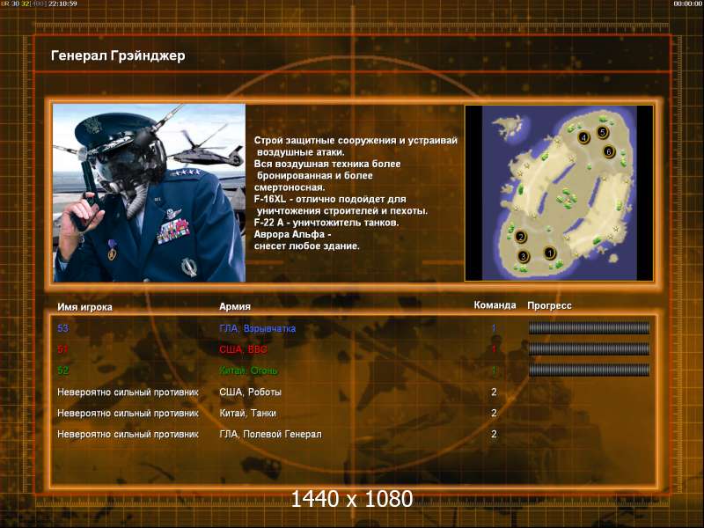Click column header 'Прогресс'

pyautogui.click(x=549, y=305)
